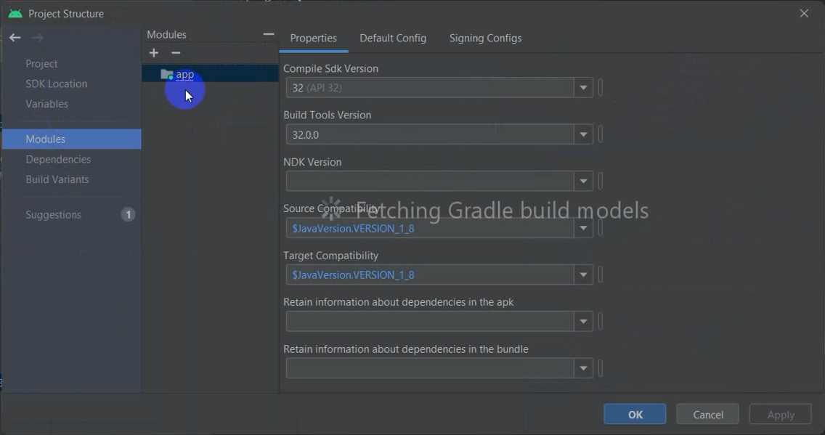Open the Suggestions count badge
825x435 pixels.
coord(128,215)
